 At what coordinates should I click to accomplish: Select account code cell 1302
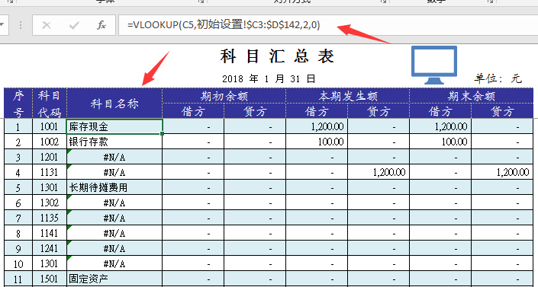pos(50,202)
